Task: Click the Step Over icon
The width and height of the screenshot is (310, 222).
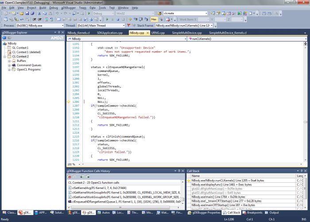Action: tap(141, 19)
